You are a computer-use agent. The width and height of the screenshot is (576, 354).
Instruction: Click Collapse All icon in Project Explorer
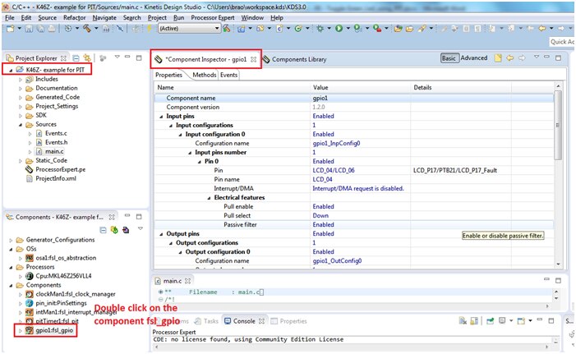[76, 58]
